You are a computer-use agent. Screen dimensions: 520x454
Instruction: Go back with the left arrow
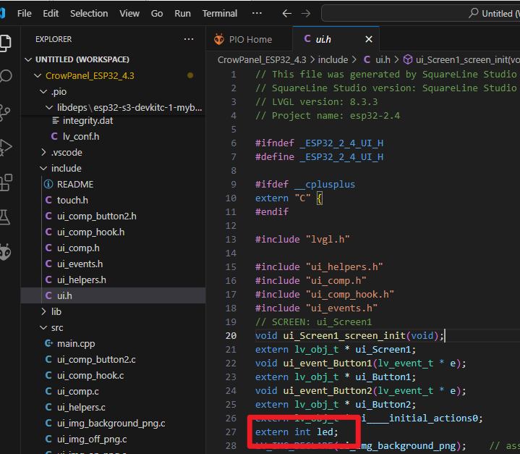[x=286, y=14]
